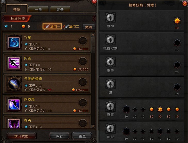The width and height of the screenshot is (188, 143).
Task: Click the 凝神 refinement skill icon
Action: point(110,18)
